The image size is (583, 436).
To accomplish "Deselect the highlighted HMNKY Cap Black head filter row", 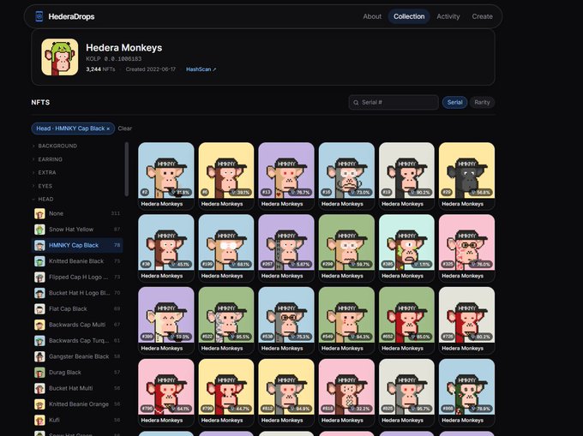I will [x=77, y=245].
